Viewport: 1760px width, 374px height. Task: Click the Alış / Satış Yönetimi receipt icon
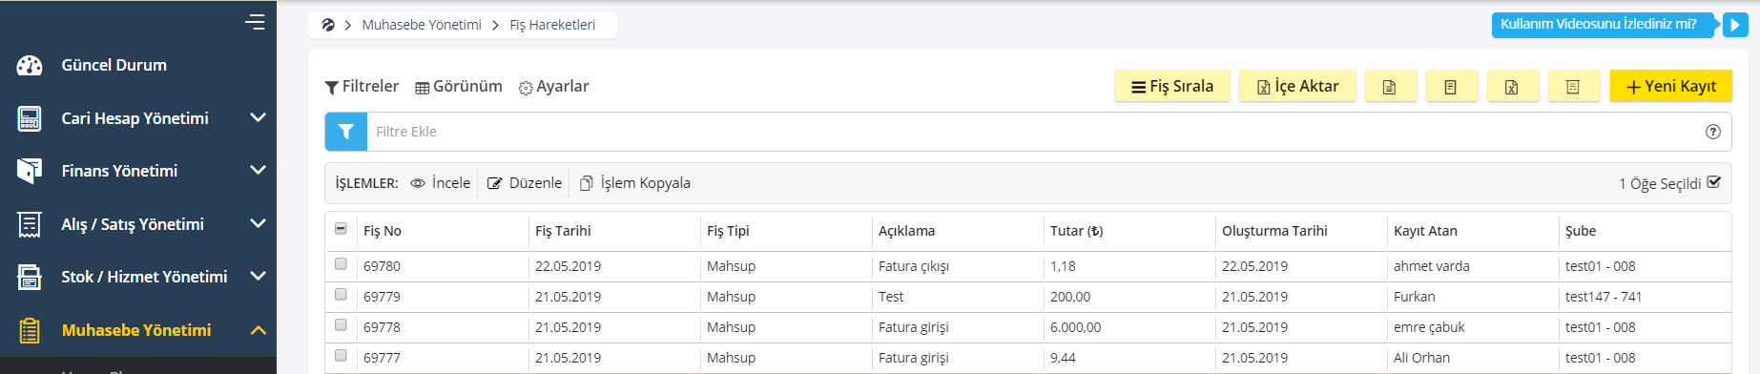[30, 224]
